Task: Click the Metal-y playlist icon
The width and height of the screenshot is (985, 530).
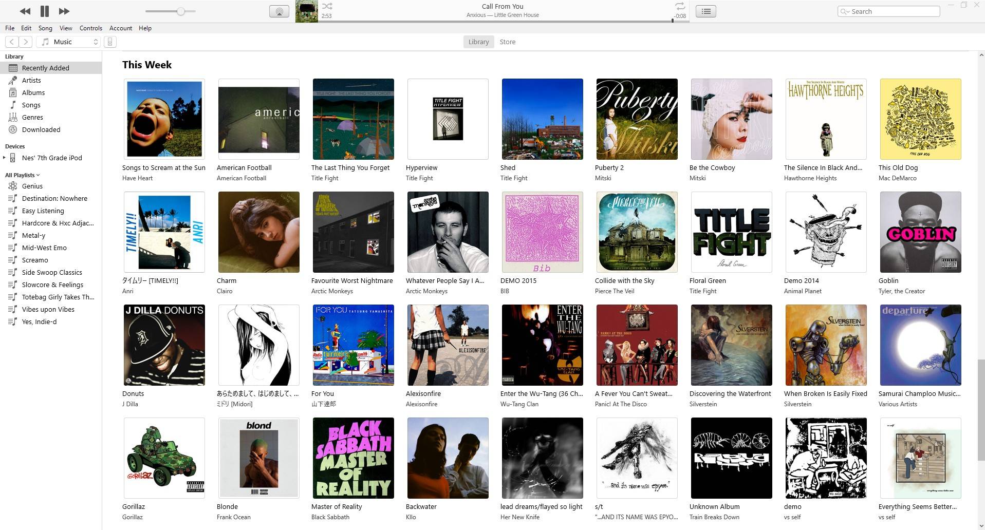Action: click(13, 235)
